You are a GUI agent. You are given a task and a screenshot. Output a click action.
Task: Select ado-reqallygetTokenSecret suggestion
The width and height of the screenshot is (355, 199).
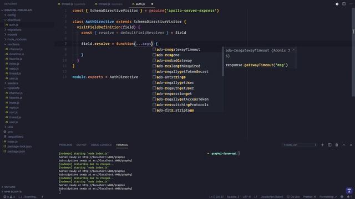coord(187,71)
